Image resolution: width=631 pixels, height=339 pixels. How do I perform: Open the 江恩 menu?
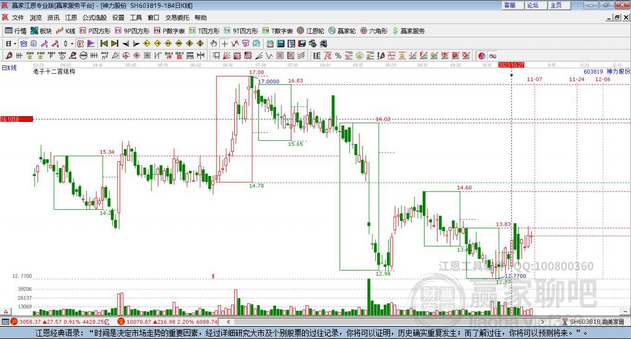coord(71,18)
